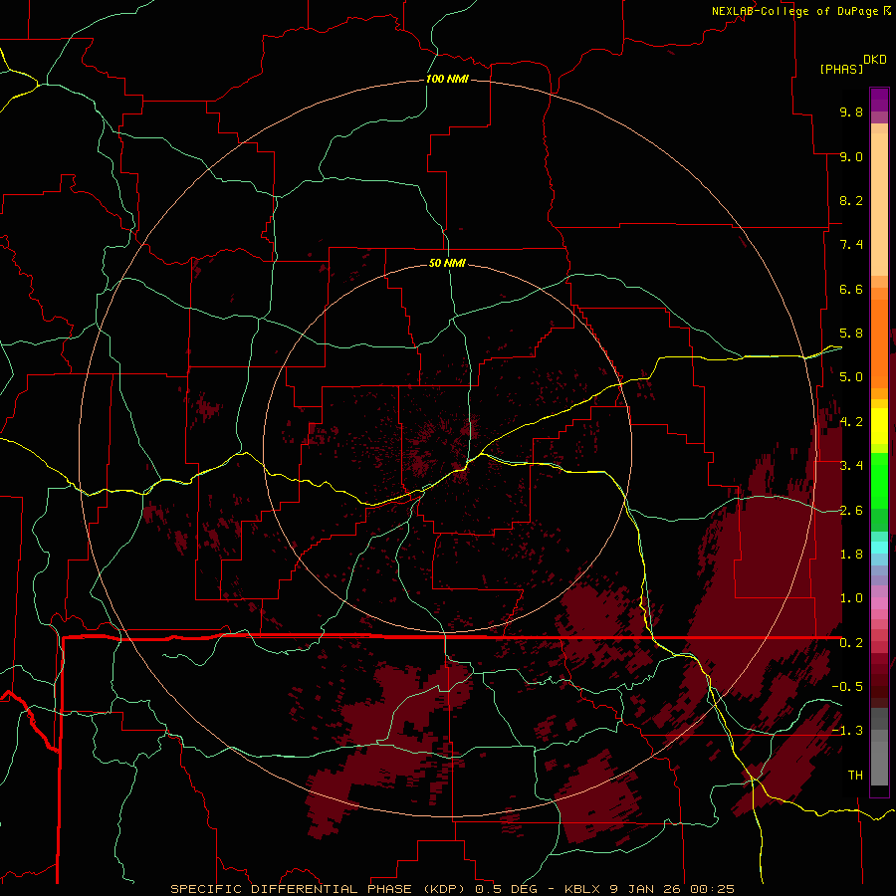Pick the purple band at the legend top
The height and width of the screenshot is (896, 896).
click(879, 101)
